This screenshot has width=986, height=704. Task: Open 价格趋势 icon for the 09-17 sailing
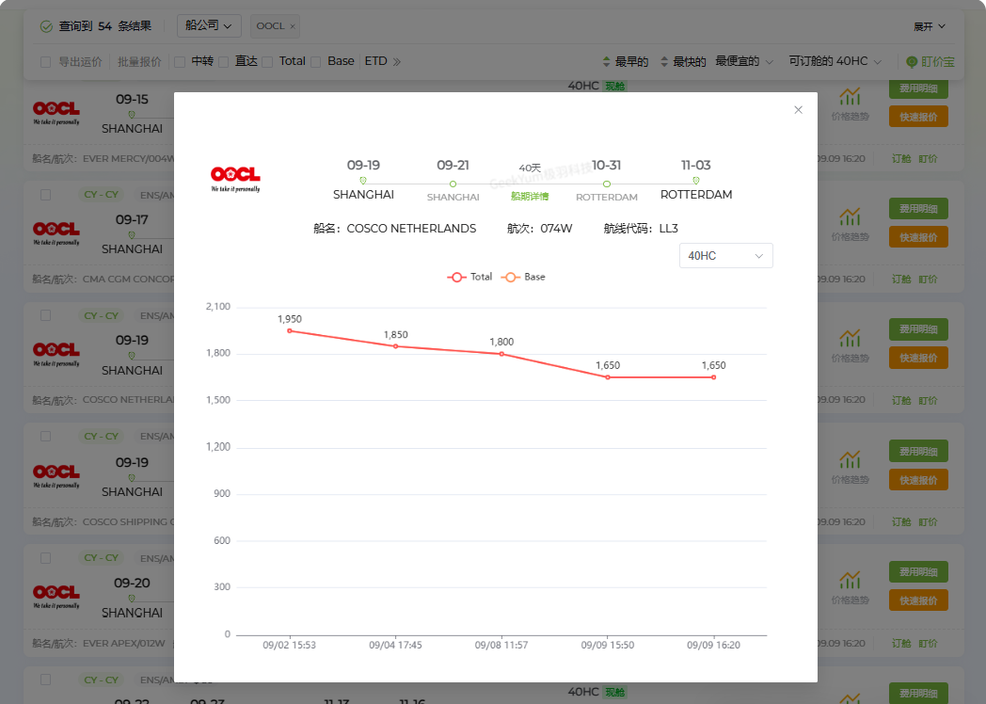(851, 217)
